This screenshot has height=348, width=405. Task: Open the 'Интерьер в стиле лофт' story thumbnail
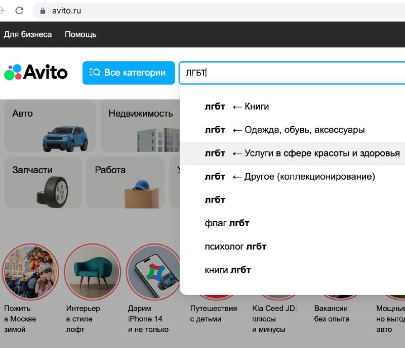(93, 272)
